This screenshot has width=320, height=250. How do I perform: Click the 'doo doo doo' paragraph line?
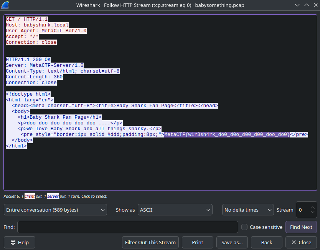70,123
